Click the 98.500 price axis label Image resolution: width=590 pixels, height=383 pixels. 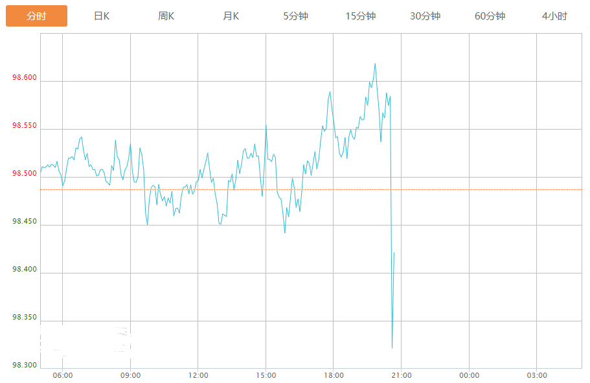click(x=25, y=174)
